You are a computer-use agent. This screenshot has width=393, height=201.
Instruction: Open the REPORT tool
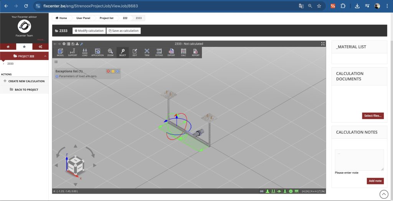pyautogui.click(x=196, y=52)
